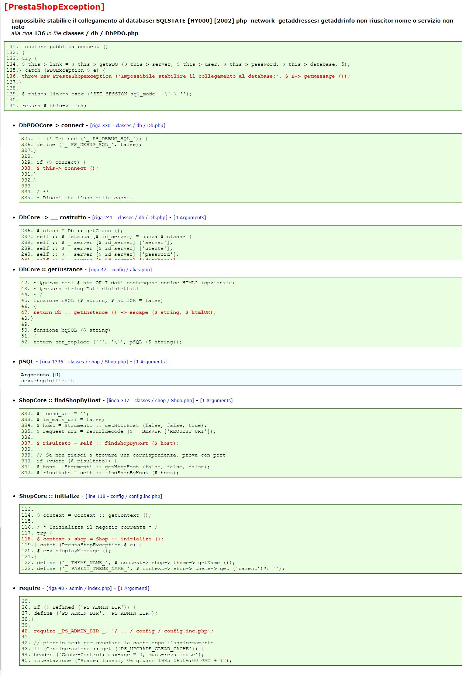Viewport: 462px width, 679px height.
Task: Click the 'require' trace title
Action: coord(30,588)
